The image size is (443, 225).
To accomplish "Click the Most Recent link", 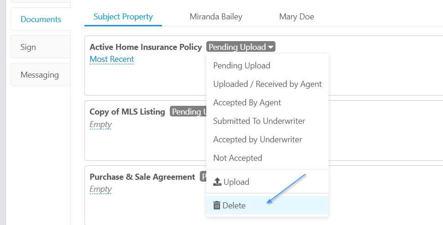I will click(x=112, y=59).
